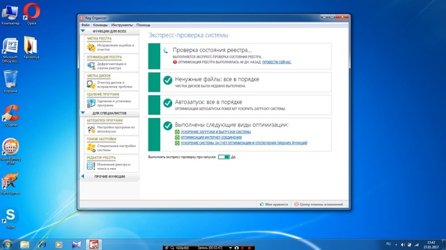
Task: Open the recorder bar dropdown arrow
Action: 231,248
